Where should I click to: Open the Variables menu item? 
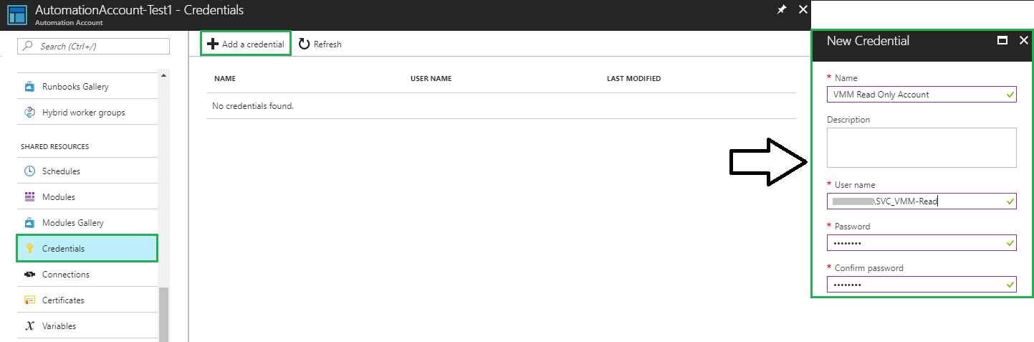(87, 326)
